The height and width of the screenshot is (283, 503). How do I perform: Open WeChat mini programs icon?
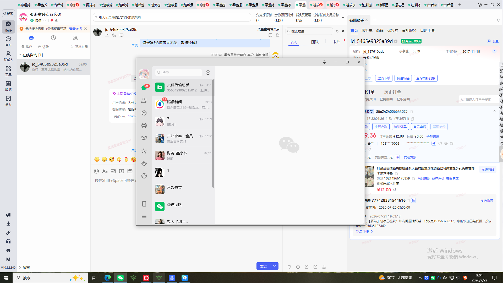[x=144, y=176]
